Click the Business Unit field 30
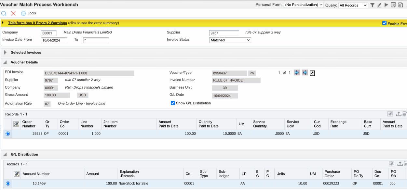 click(225, 88)
